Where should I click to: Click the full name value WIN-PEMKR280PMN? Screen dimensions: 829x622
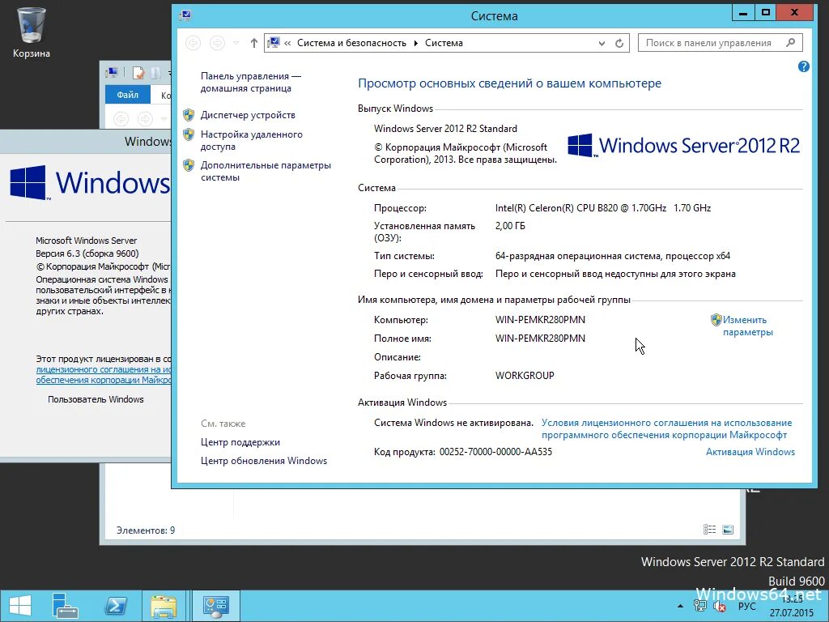point(540,338)
